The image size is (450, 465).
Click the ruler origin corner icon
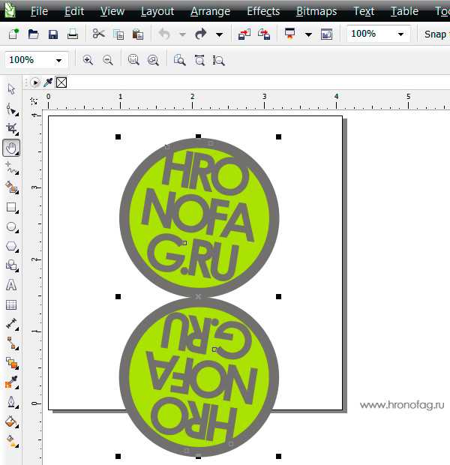point(34,101)
